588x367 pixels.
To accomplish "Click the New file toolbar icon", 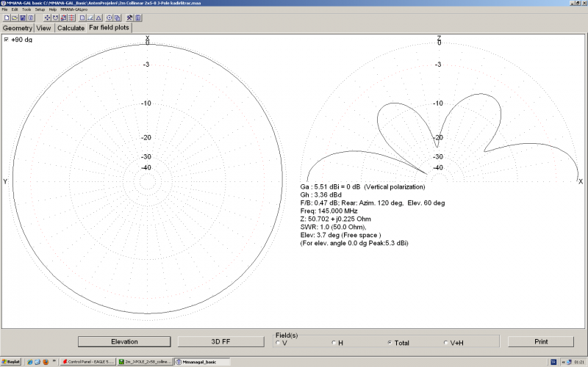I will pyautogui.click(x=7, y=18).
